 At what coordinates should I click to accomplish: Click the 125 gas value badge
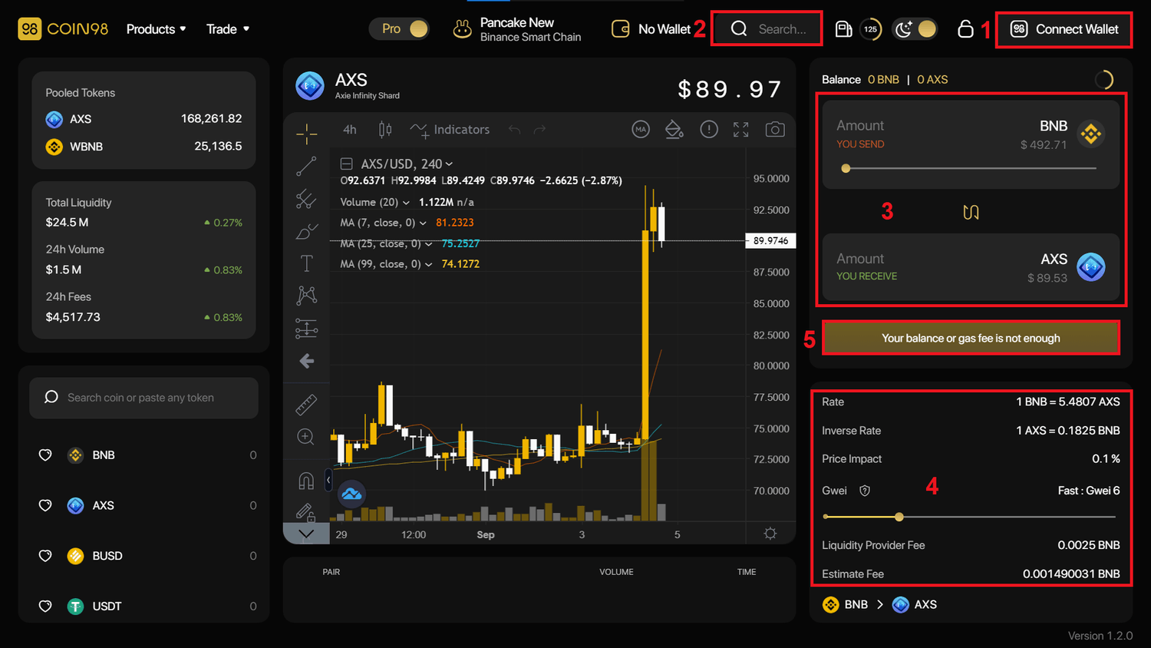point(870,29)
